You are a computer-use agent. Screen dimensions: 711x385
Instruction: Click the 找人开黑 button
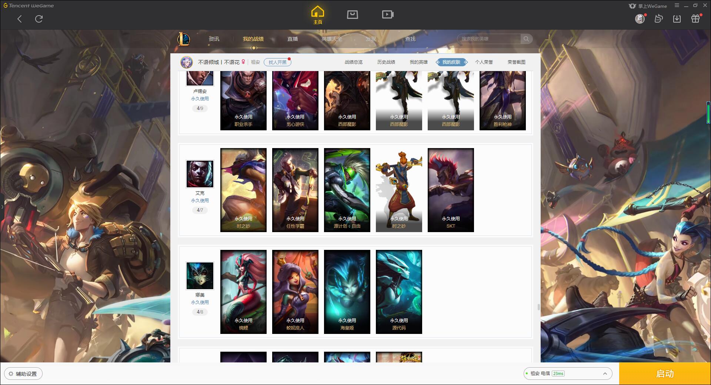point(277,62)
